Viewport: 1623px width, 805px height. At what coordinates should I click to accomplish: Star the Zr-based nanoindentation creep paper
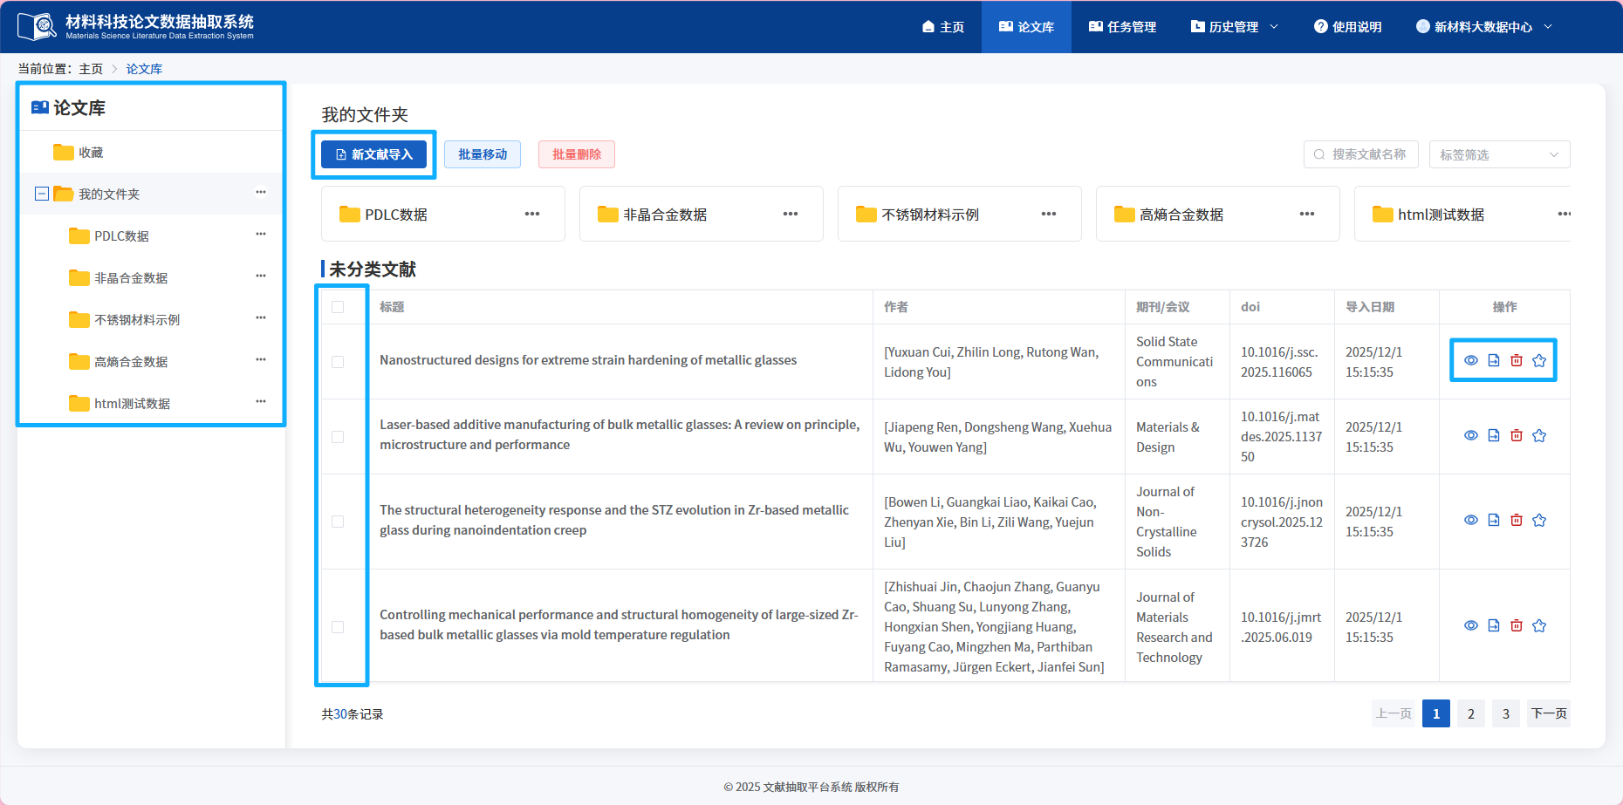coord(1539,519)
